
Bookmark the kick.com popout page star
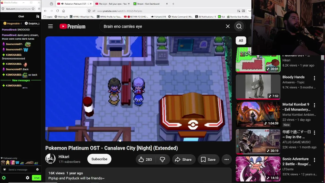33,9
